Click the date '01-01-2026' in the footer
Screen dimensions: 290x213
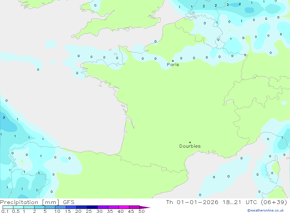(197, 202)
